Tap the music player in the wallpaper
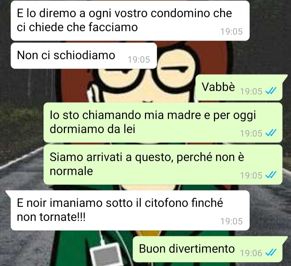 click(106, 254)
